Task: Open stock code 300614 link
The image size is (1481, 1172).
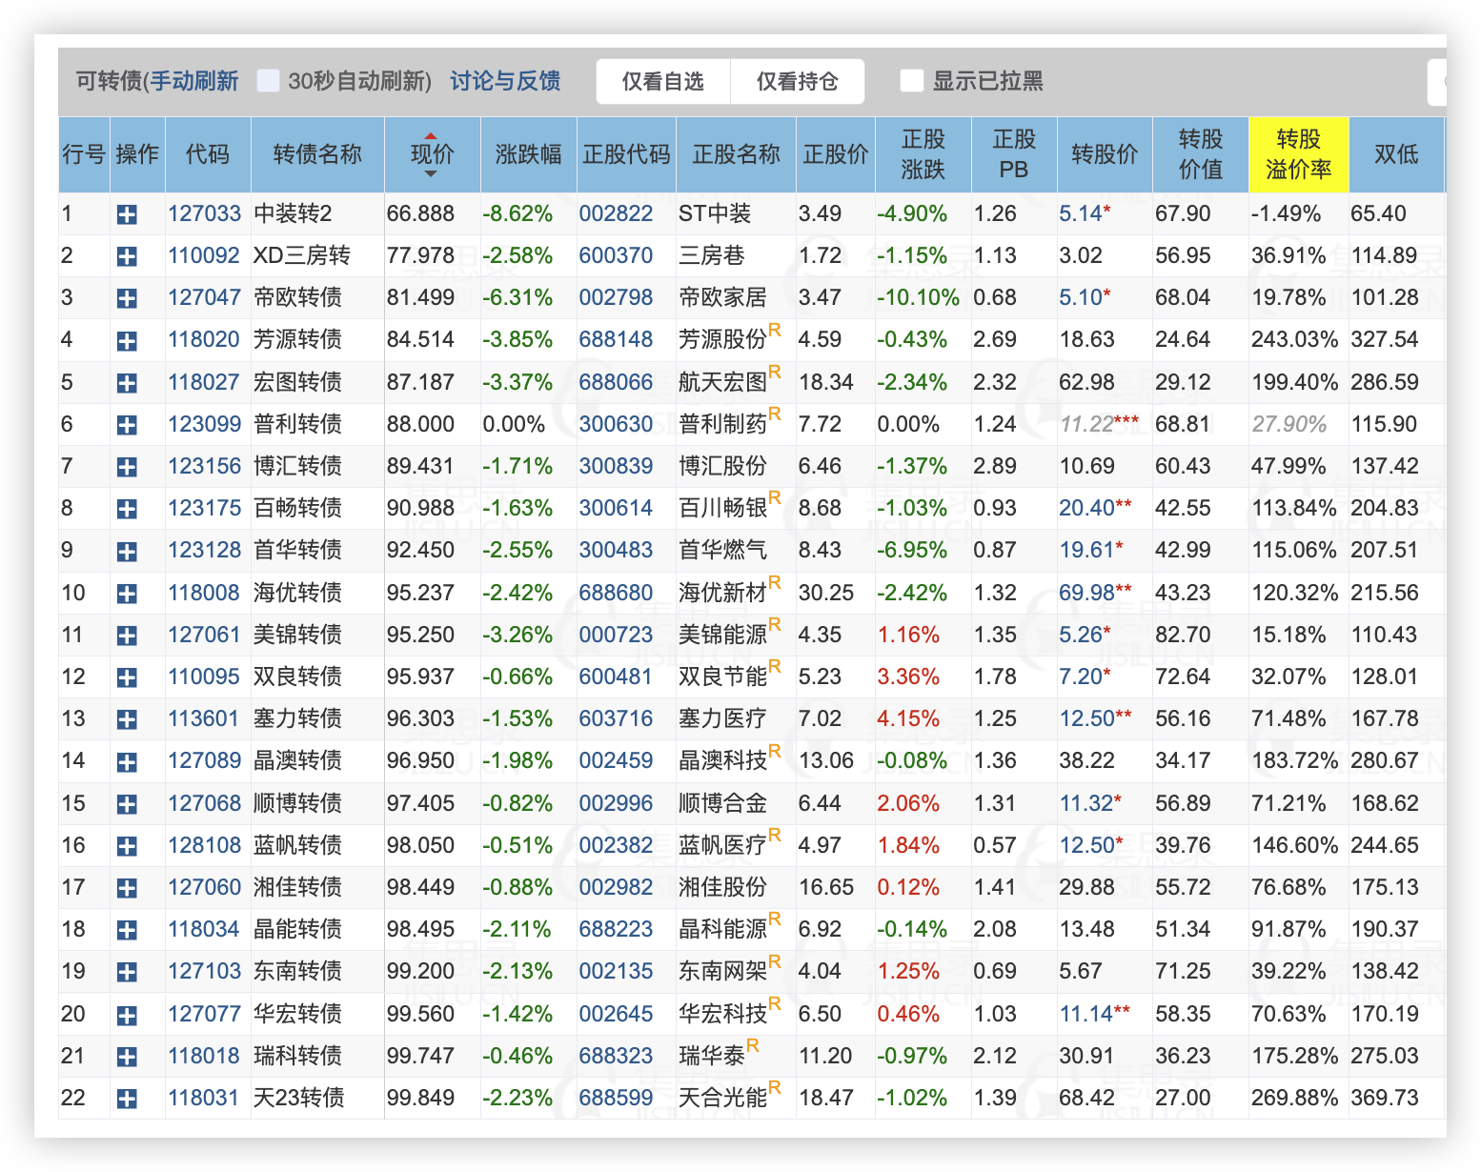Action: (x=616, y=508)
